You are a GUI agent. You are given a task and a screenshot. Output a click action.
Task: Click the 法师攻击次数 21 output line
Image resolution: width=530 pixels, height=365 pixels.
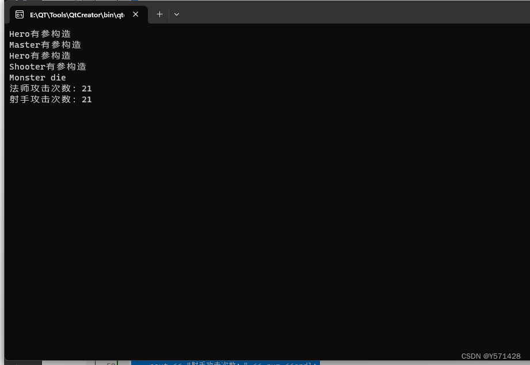coord(51,88)
